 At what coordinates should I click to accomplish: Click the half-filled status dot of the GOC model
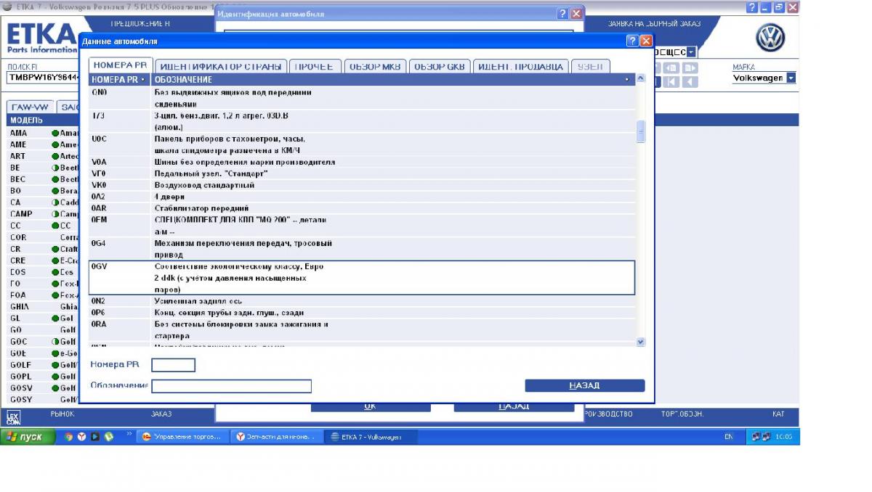click(55, 342)
